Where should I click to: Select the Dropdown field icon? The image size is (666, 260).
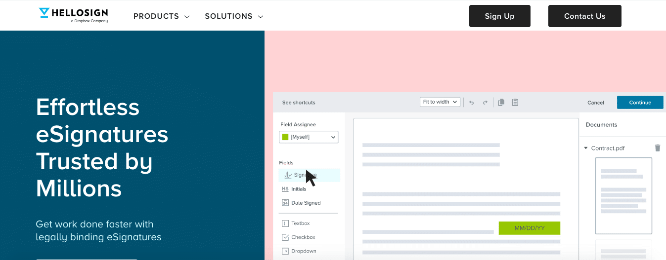coord(285,251)
